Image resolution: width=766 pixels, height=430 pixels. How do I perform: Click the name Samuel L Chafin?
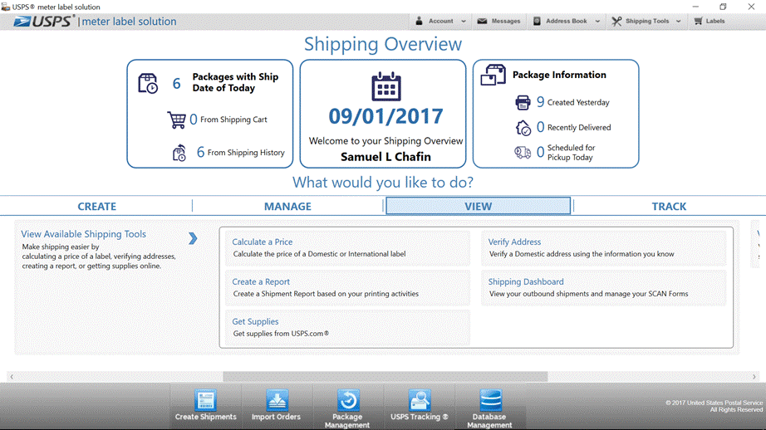pos(385,157)
